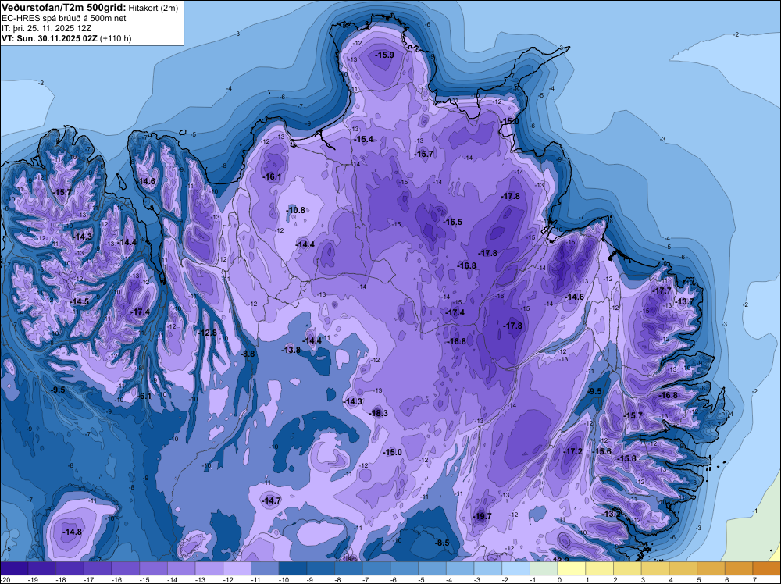
Task: Select the dark blue legend swatch labeled -10
Action: (x=292, y=568)
